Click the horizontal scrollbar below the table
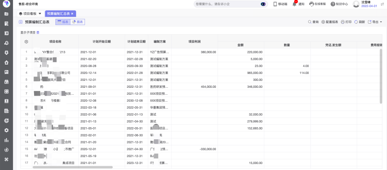Image resolution: width=387 pixels, height=170 pixels. [x=73, y=167]
